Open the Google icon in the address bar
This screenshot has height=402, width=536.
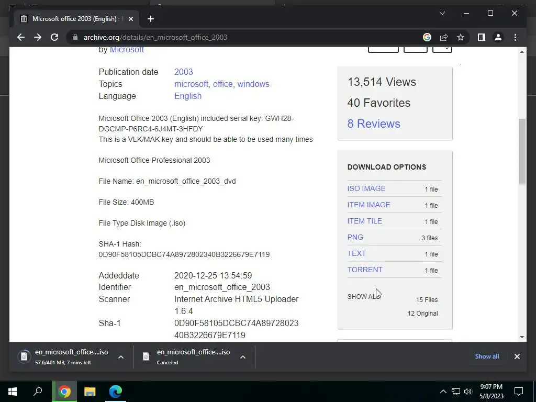point(427,37)
